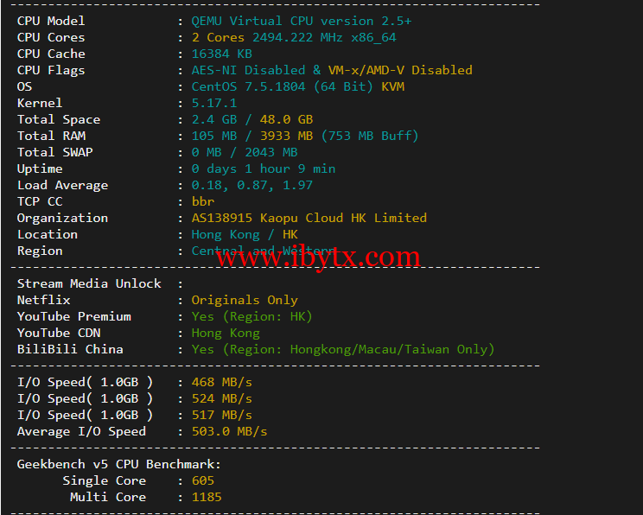Click the Geekbench Single Core score 605
The height and width of the screenshot is (515, 643).
203,480
